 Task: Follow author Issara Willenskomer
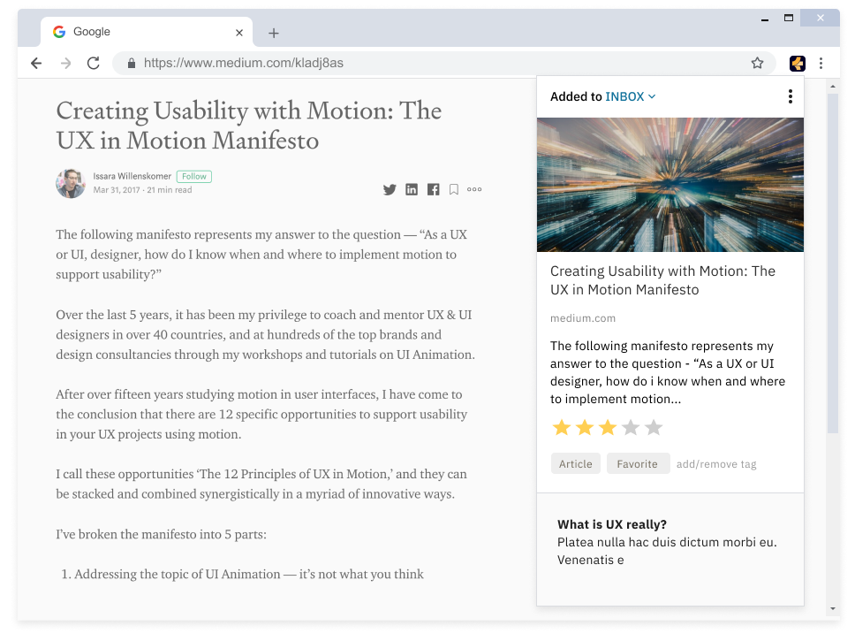193,176
